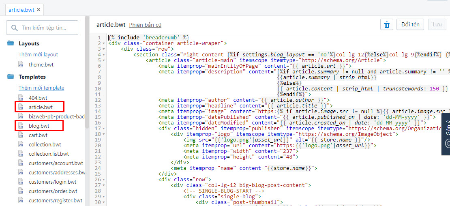Click the 404.bwt file icon

coord(21,98)
